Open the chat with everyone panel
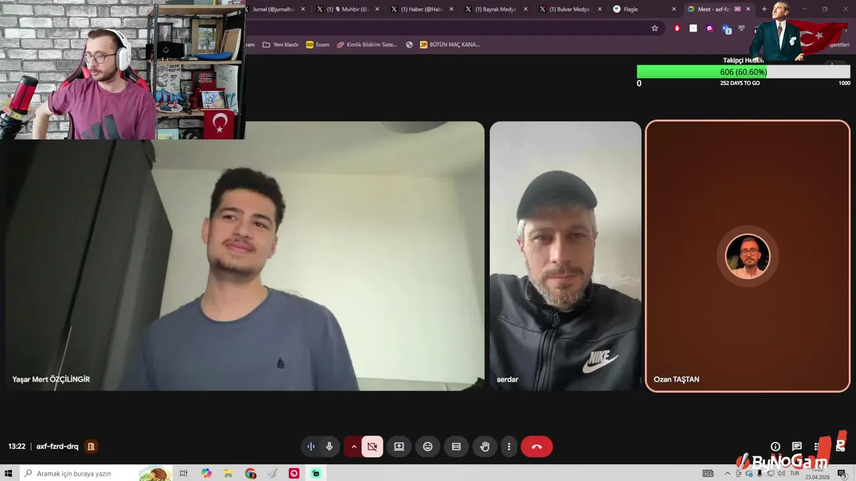This screenshot has width=856, height=481. (796, 446)
